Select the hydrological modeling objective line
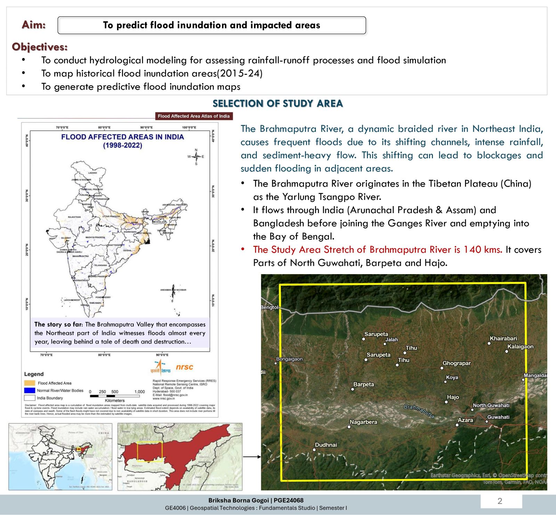The height and width of the screenshot is (515, 556). point(243,60)
